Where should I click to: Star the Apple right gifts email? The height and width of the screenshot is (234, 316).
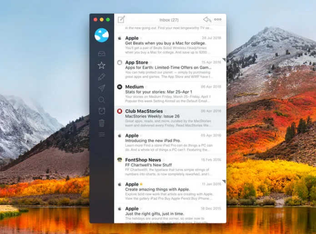click(x=141, y=209)
